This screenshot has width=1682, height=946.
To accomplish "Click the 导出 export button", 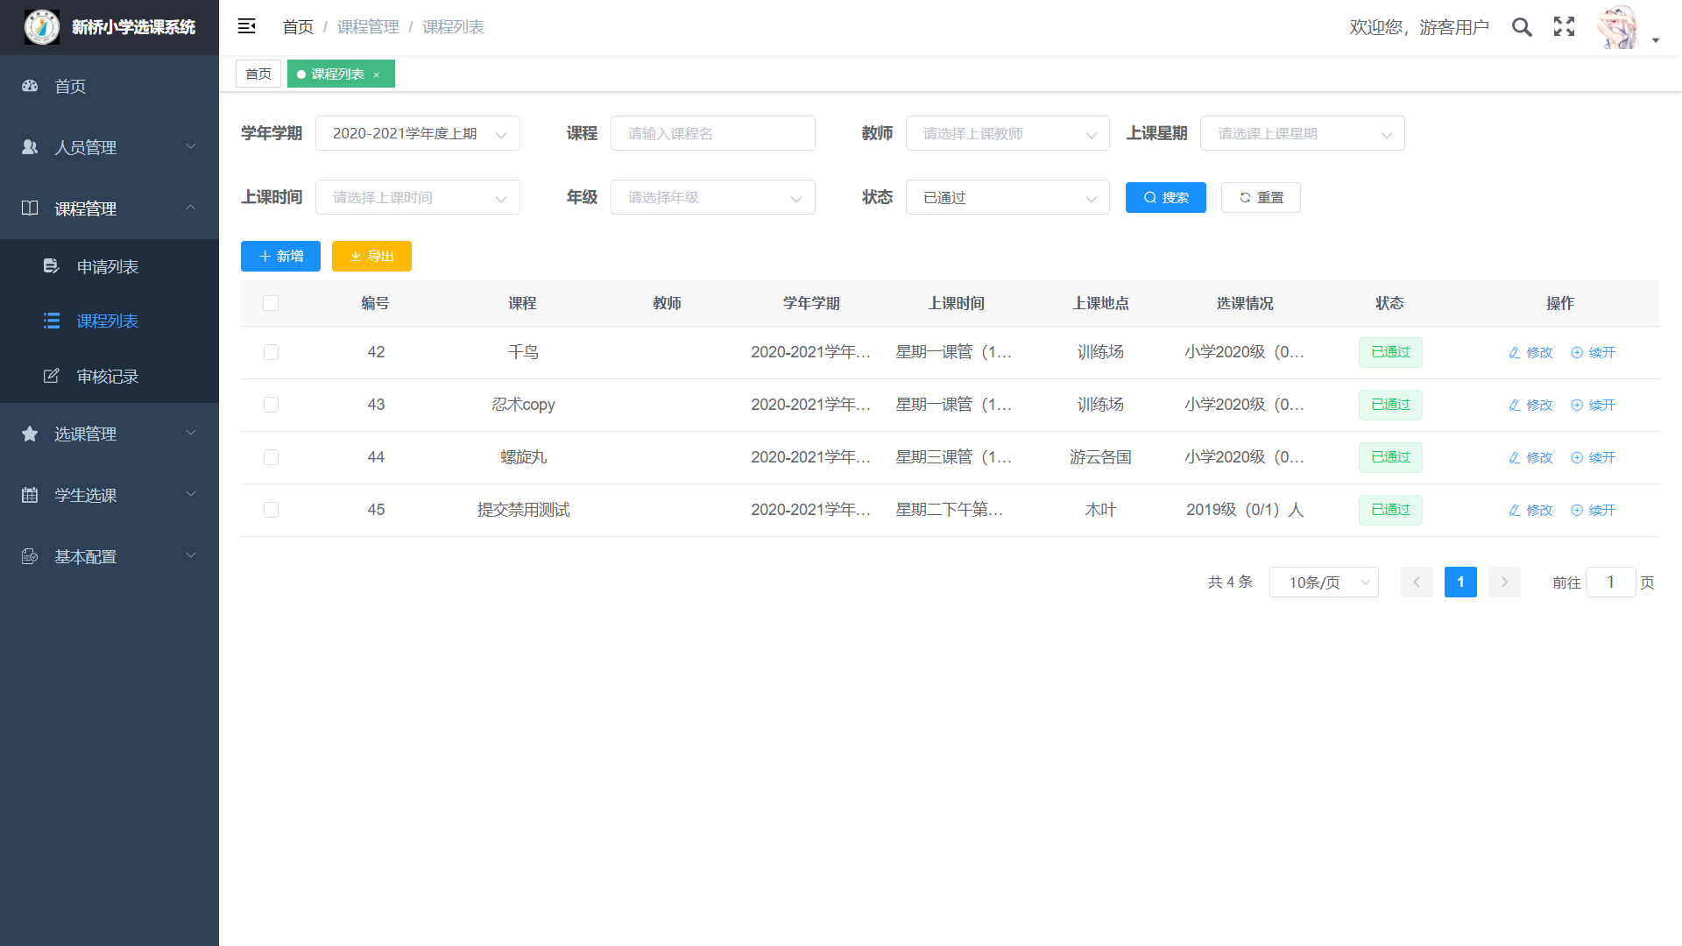I will point(371,256).
